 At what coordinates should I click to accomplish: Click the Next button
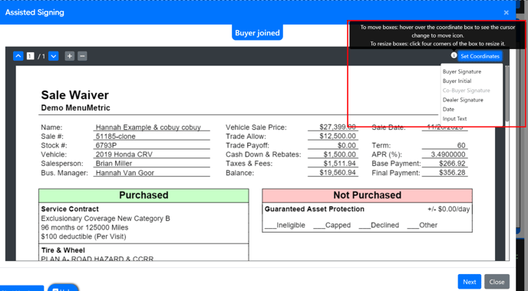coord(470,282)
